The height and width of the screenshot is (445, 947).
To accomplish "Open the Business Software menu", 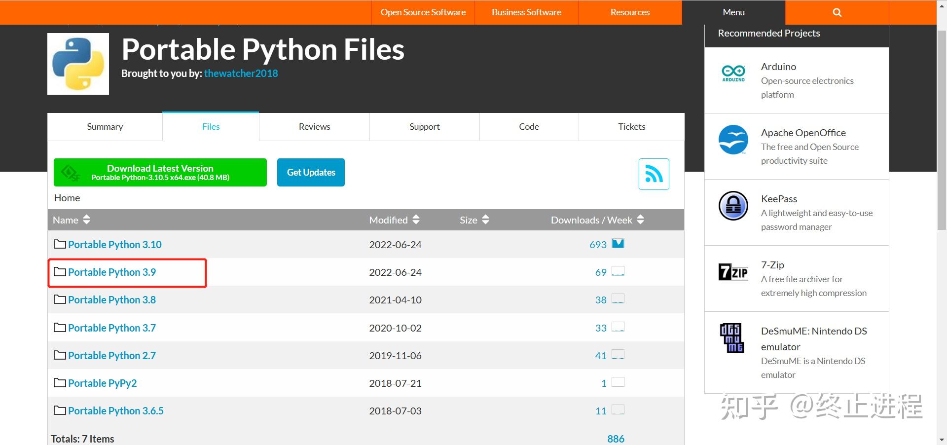I will [526, 12].
